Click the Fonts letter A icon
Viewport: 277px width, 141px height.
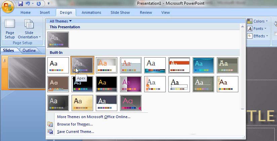pos(250,29)
